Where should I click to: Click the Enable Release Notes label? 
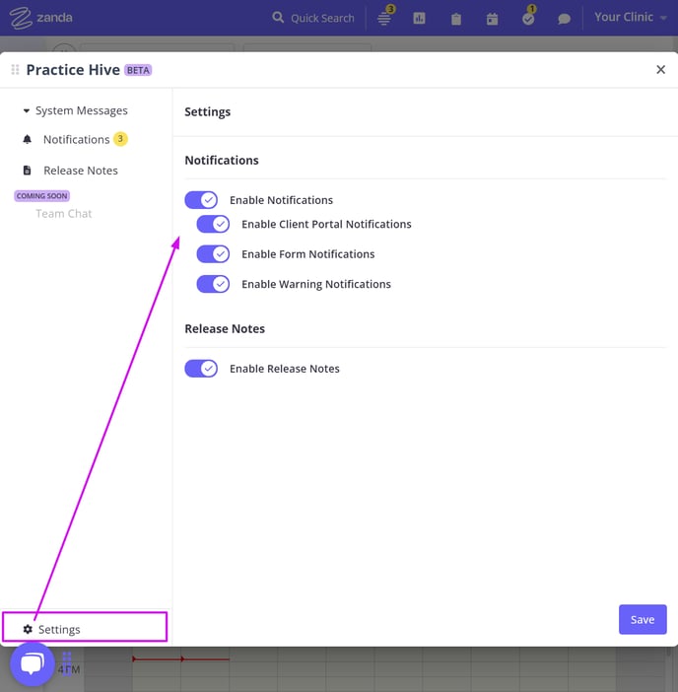[x=285, y=369]
